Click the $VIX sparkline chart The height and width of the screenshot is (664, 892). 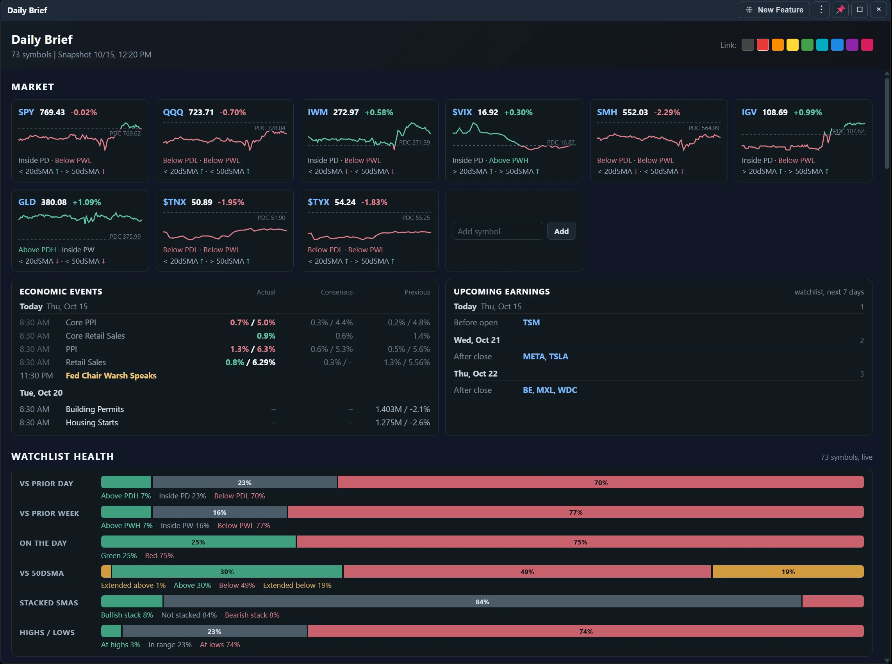[514, 137]
